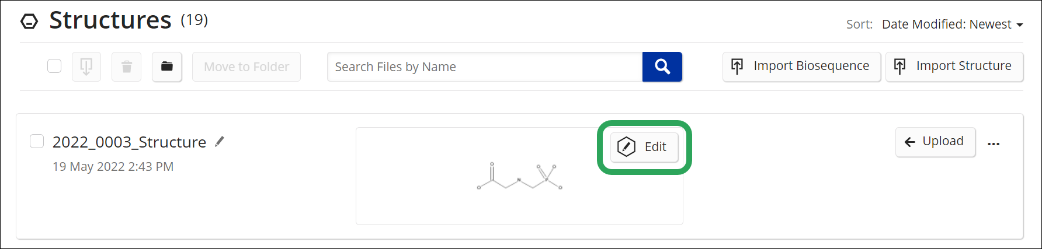Image resolution: width=1042 pixels, height=249 pixels.
Task: Click the 19 May 2022 date label
Action: pyautogui.click(x=113, y=167)
